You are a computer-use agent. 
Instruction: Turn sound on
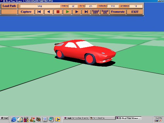[105, 12]
